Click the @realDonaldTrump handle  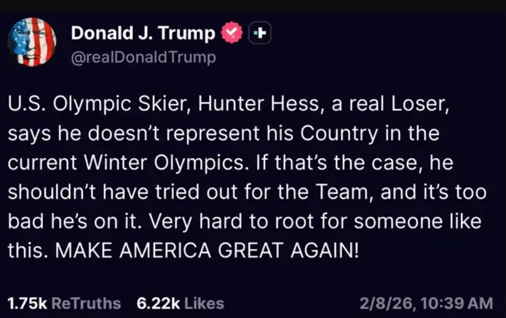[143, 57]
